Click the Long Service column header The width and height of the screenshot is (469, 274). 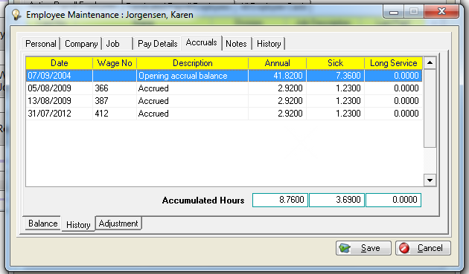pos(393,63)
